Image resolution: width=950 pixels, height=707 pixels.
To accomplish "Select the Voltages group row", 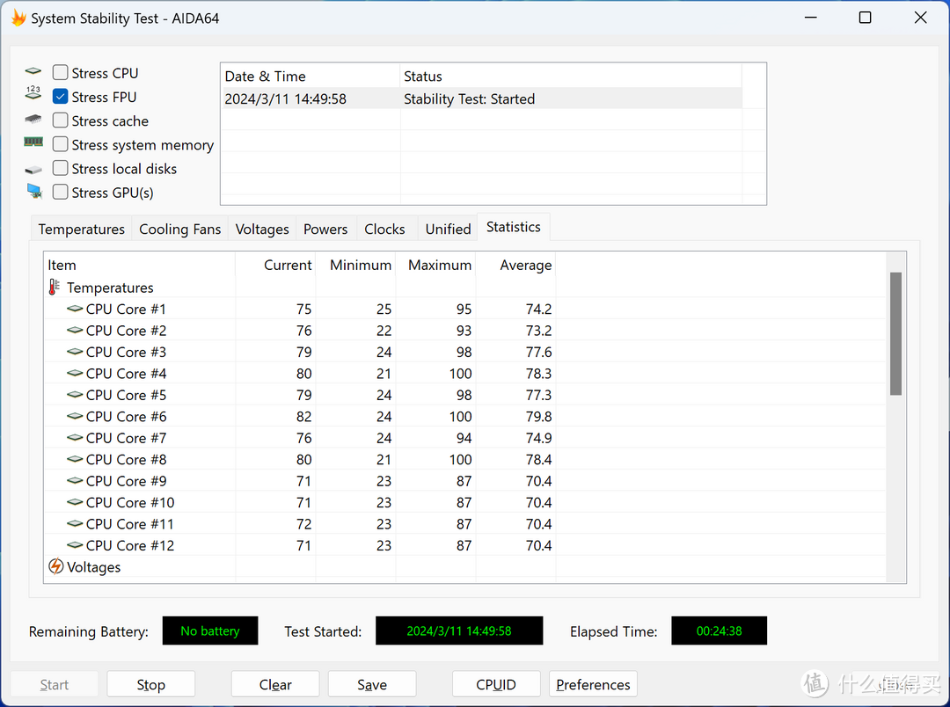I will 465,566.
